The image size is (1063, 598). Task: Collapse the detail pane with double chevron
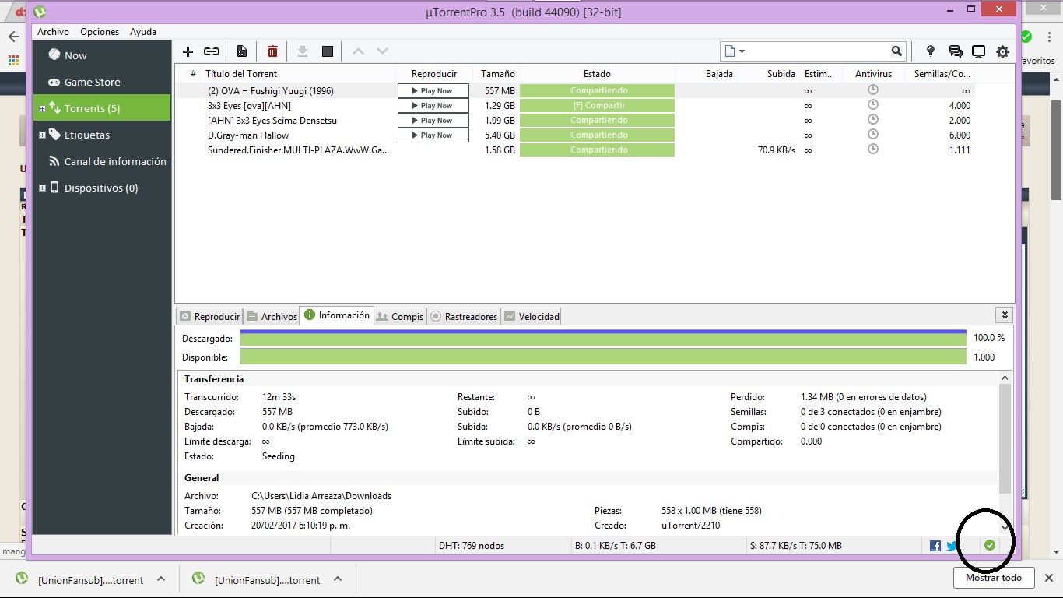point(1005,315)
